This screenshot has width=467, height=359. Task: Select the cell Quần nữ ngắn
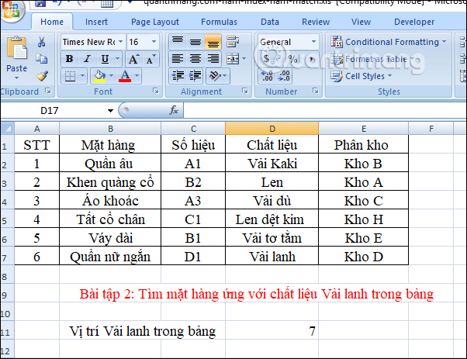(x=110, y=257)
